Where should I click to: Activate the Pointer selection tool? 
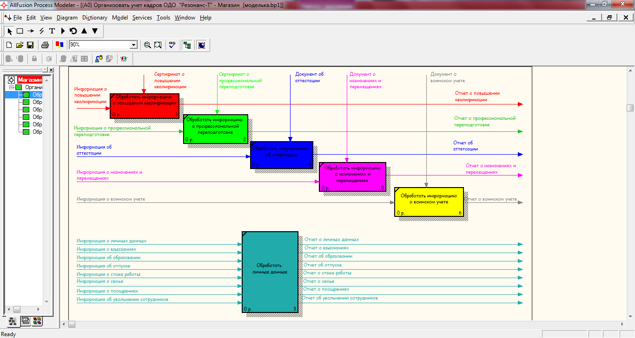(10, 31)
